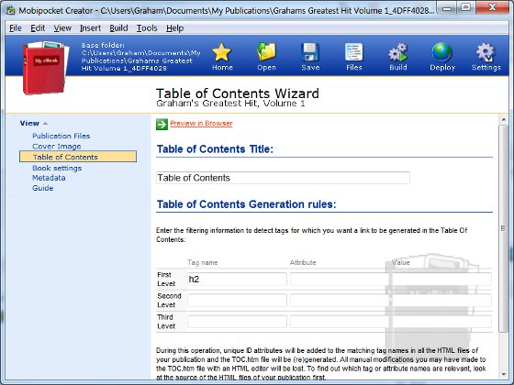The width and height of the screenshot is (514, 385).
Task: Maximize the Mobipocket Creator window
Action: pyautogui.click(x=466, y=7)
